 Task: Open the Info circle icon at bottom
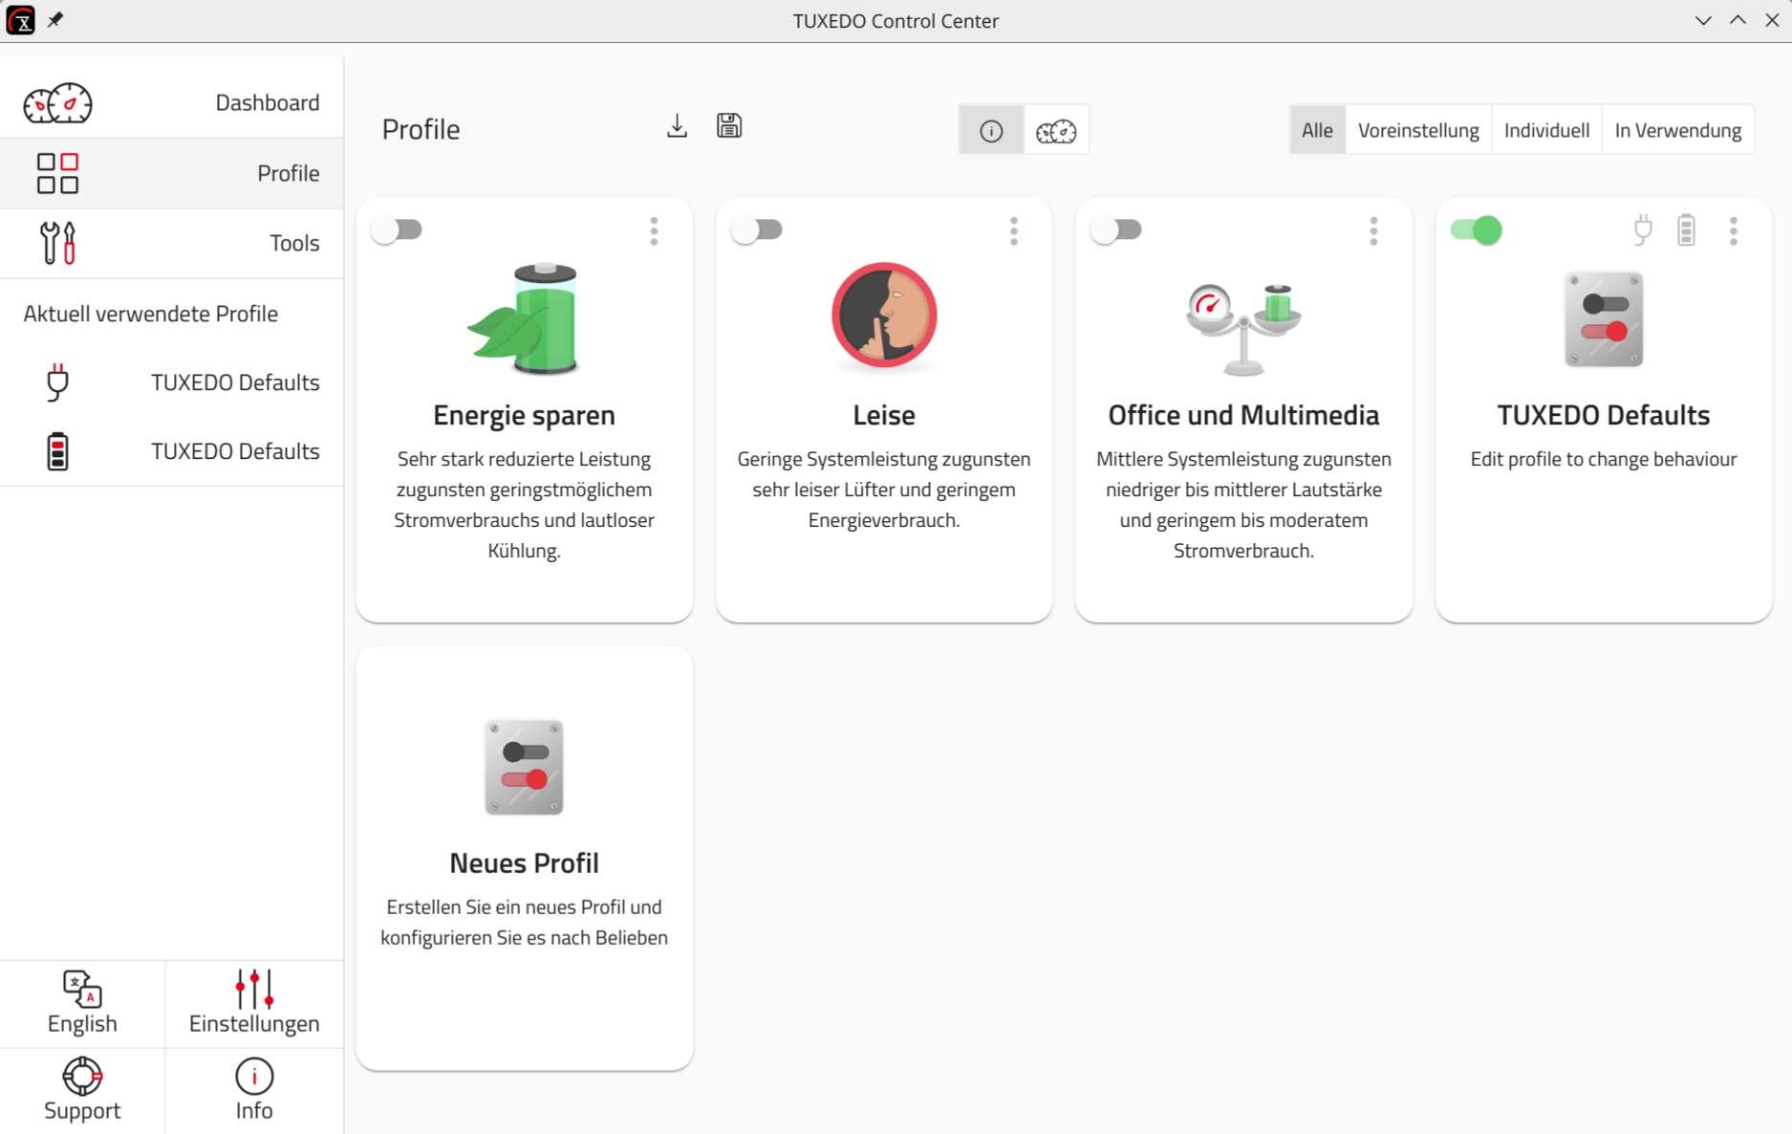254,1076
